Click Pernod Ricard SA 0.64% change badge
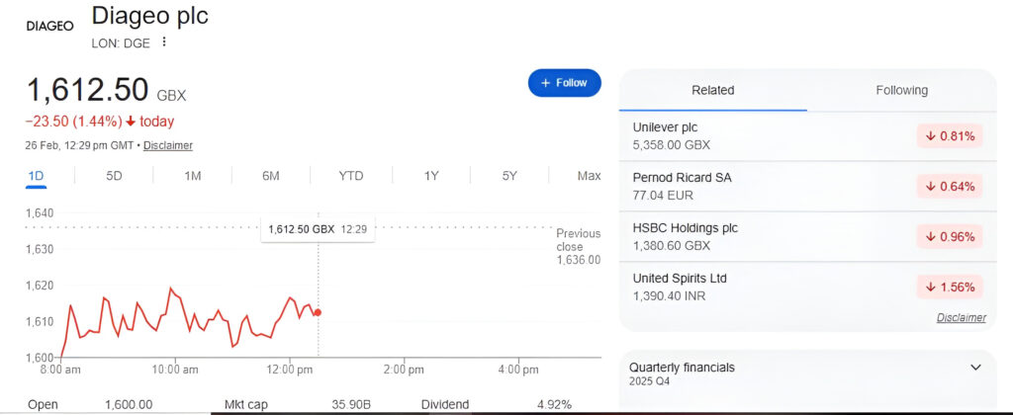 coord(950,187)
